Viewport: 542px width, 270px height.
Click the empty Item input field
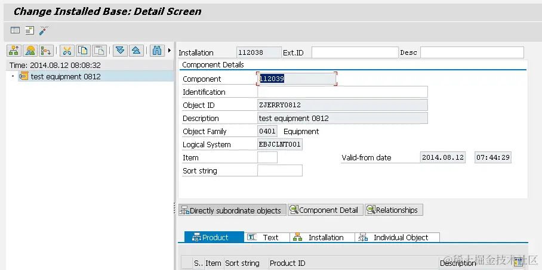click(267, 157)
